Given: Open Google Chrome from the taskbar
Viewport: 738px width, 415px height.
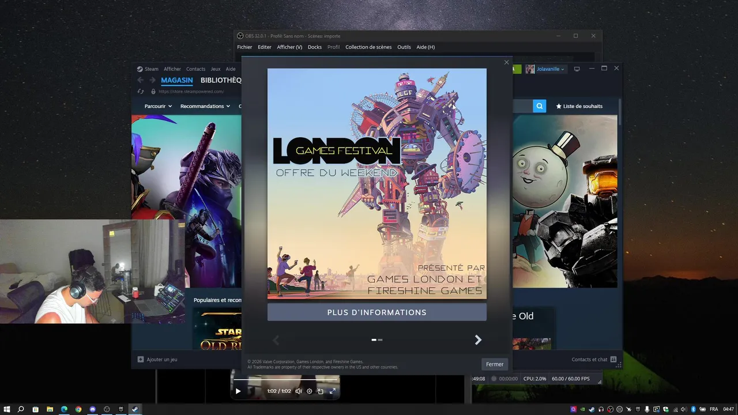Looking at the screenshot, I should click(x=78, y=409).
